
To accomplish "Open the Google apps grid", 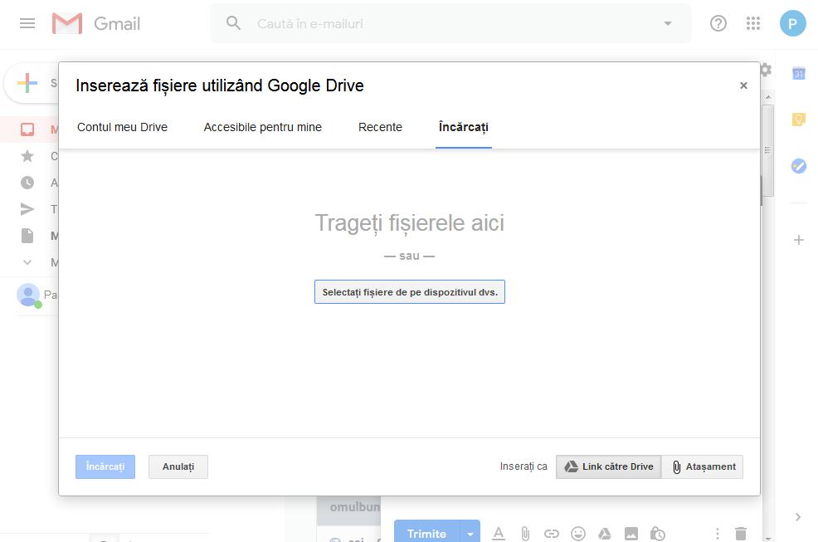I will pos(752,23).
